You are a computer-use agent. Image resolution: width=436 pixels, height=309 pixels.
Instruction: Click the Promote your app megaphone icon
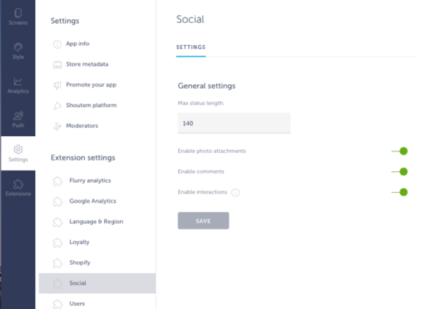57,85
